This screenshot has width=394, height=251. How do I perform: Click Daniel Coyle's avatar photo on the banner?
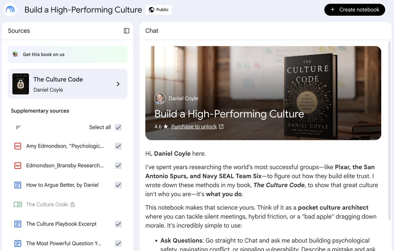(x=160, y=98)
